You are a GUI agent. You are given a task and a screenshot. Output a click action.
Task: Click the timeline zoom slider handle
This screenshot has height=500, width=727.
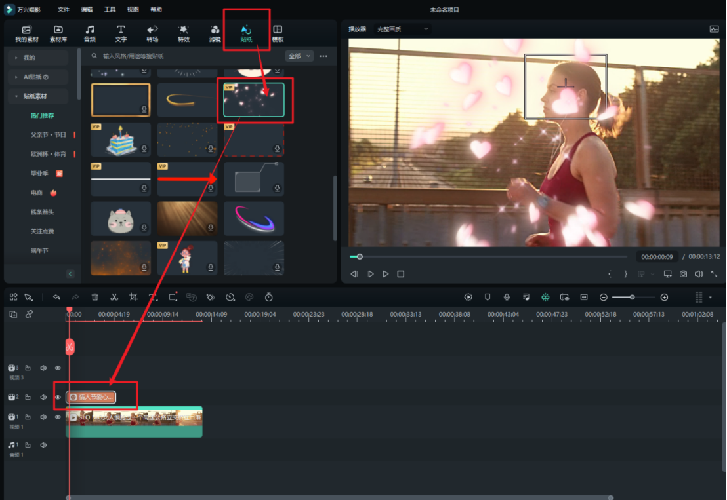coord(632,297)
